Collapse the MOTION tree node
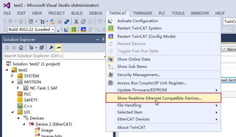Viewport: 236px width, 137px height. click(12, 82)
